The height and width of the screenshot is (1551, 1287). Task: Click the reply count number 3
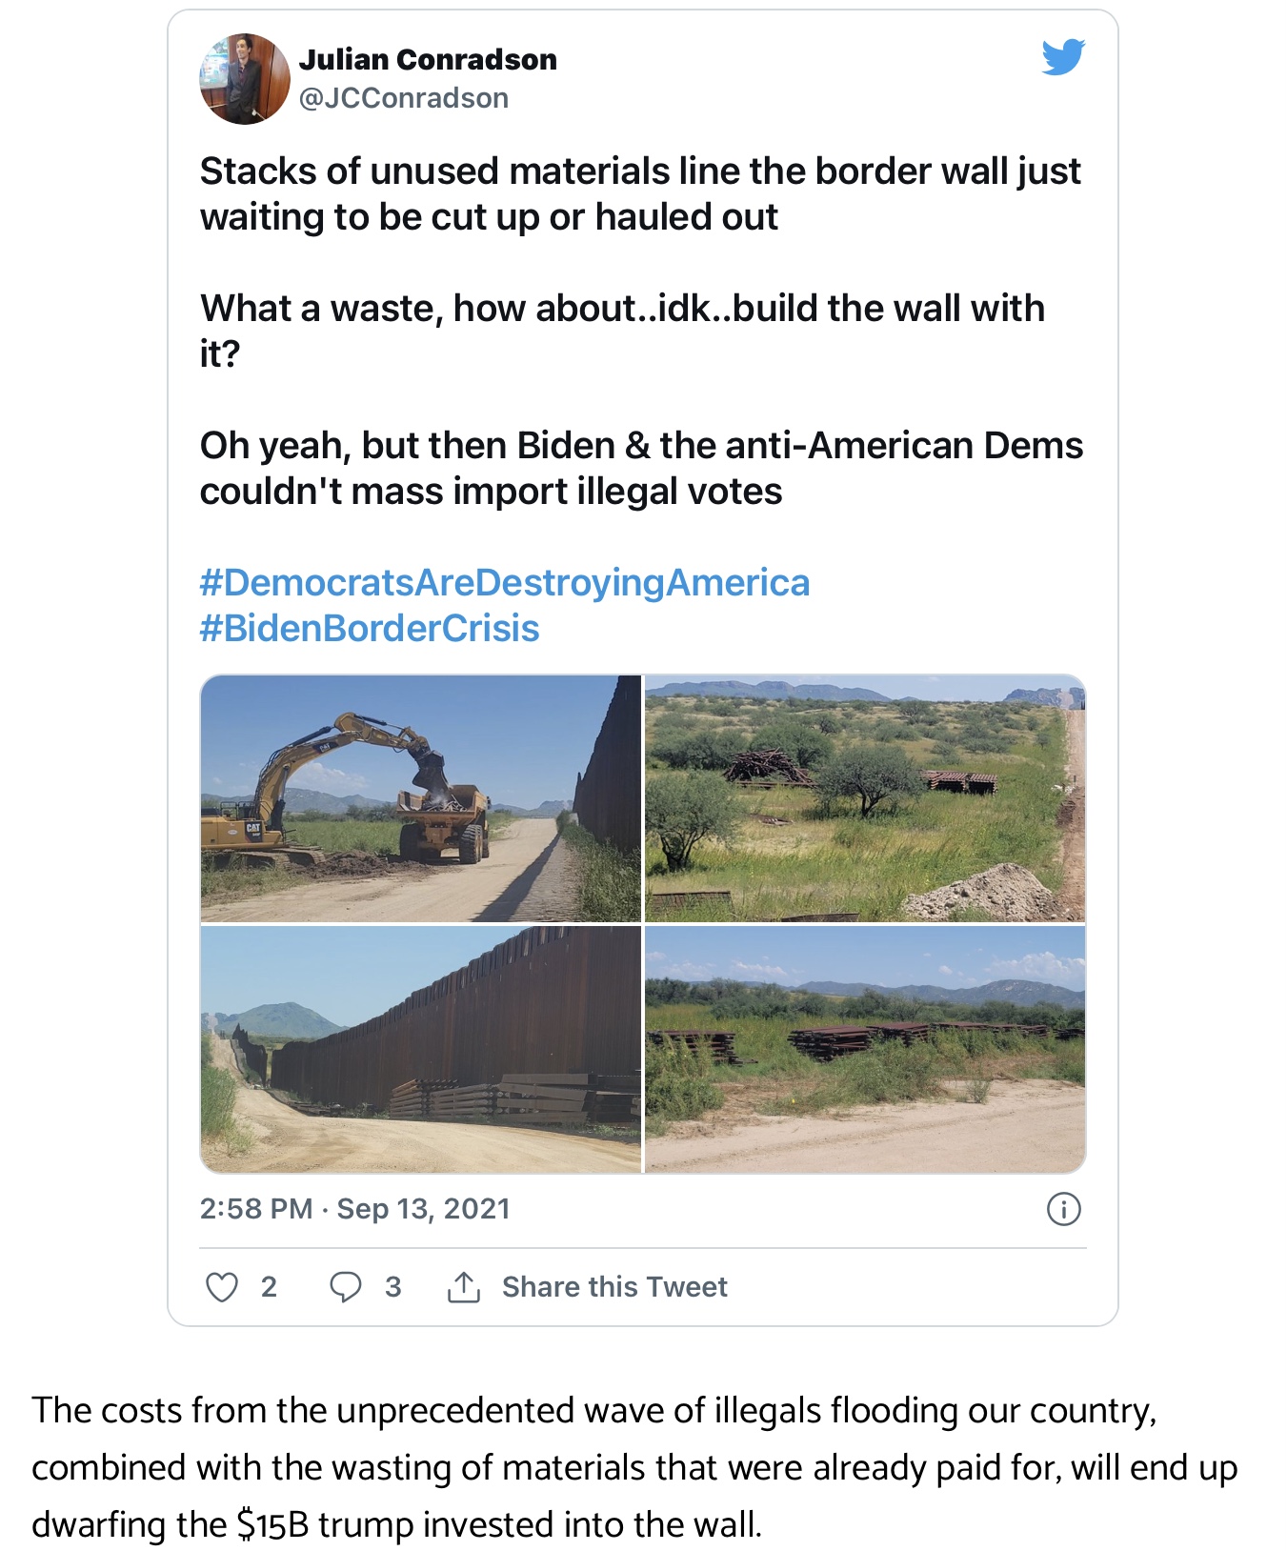click(392, 1287)
